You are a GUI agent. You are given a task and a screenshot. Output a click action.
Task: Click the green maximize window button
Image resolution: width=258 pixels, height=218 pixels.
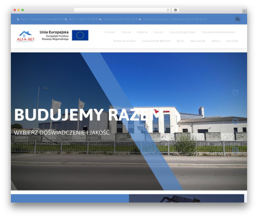(23, 10)
